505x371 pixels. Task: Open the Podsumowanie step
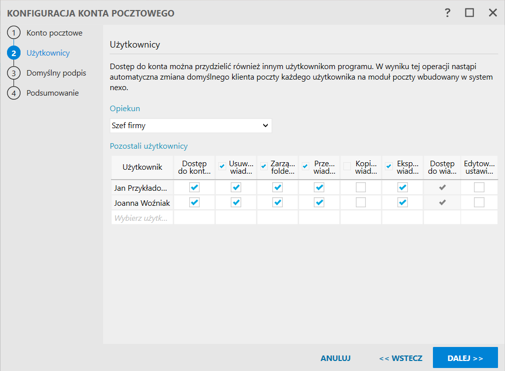(52, 93)
